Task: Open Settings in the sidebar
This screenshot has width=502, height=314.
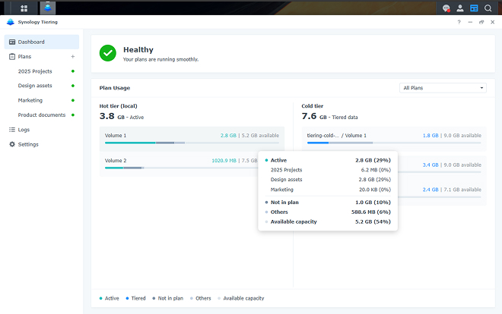Action: click(x=28, y=144)
